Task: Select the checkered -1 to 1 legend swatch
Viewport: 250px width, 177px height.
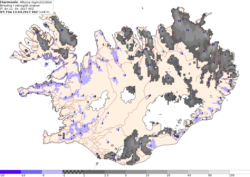Action: (73, 172)
